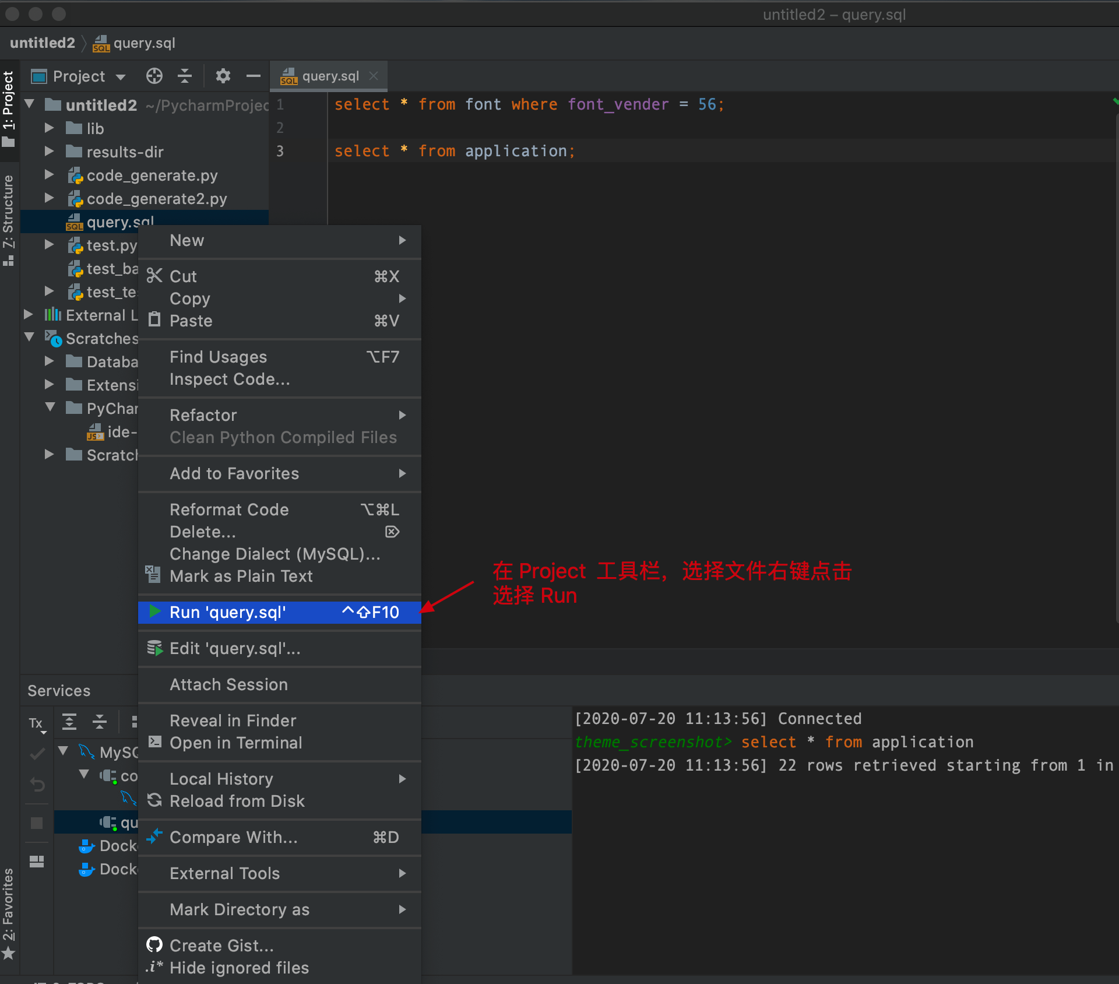The width and height of the screenshot is (1119, 984).
Task: Select Hide ignored files
Action: coord(280,968)
